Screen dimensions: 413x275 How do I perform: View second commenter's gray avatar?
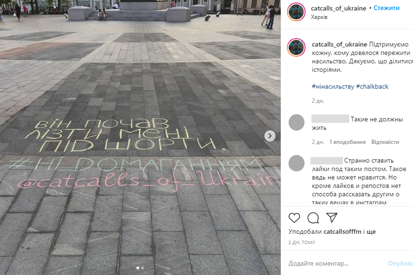(296, 163)
